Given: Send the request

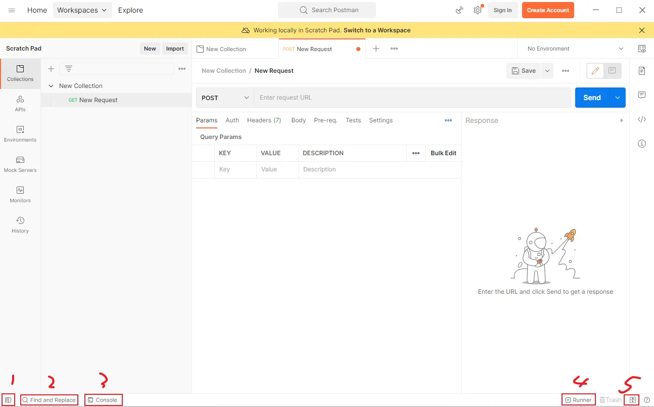Looking at the screenshot, I should click(592, 98).
